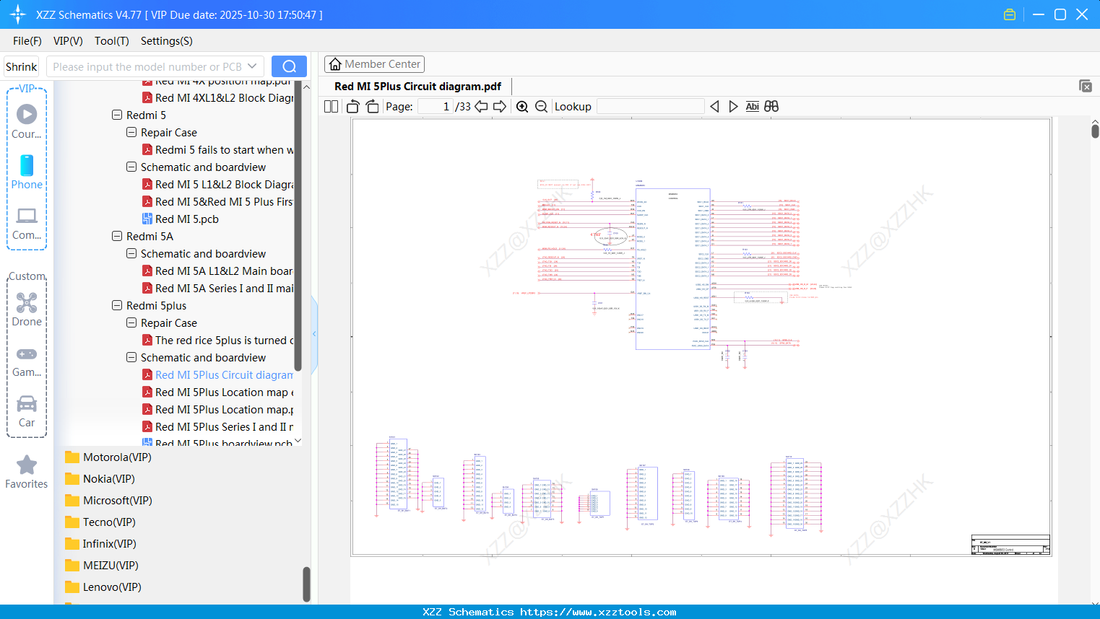Go to the next PDF page
1100x619 pixels.
[x=500, y=107]
